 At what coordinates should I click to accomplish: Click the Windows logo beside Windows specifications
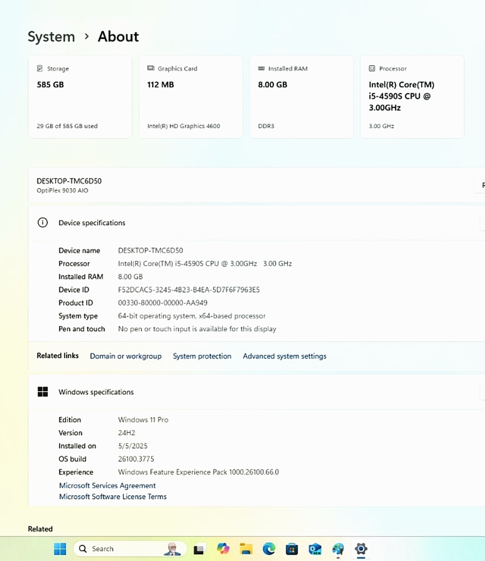pos(43,392)
